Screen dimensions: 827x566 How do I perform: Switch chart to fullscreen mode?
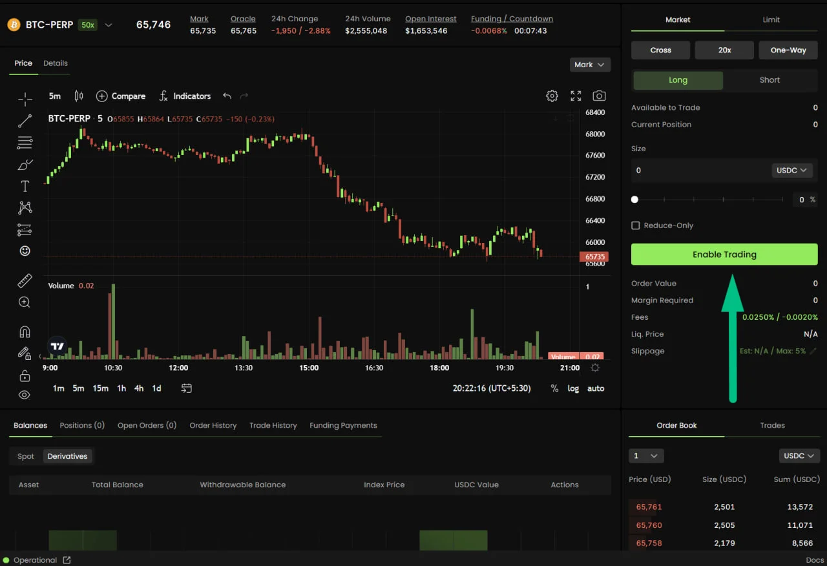pyautogui.click(x=576, y=96)
